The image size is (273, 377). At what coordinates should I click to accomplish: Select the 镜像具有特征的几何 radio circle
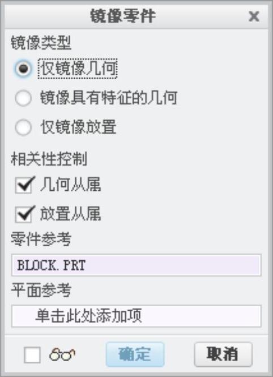coord(23,98)
